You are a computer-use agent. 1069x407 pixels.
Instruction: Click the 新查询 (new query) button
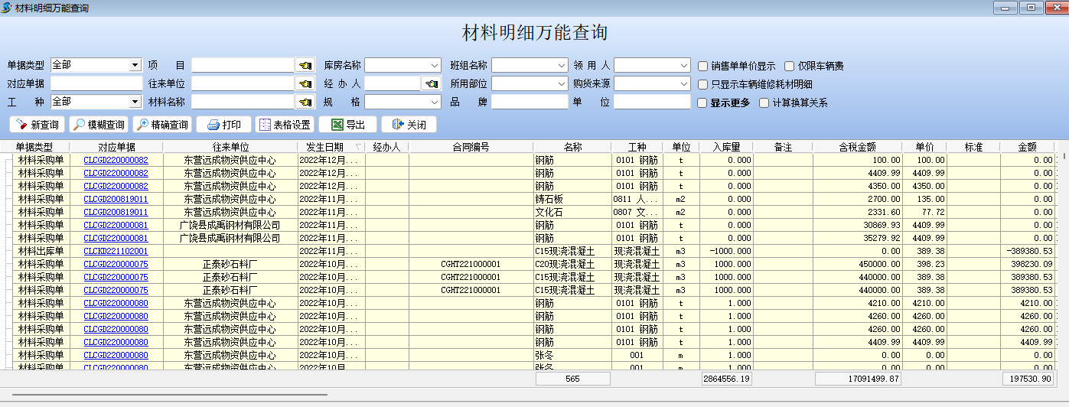tap(37, 125)
